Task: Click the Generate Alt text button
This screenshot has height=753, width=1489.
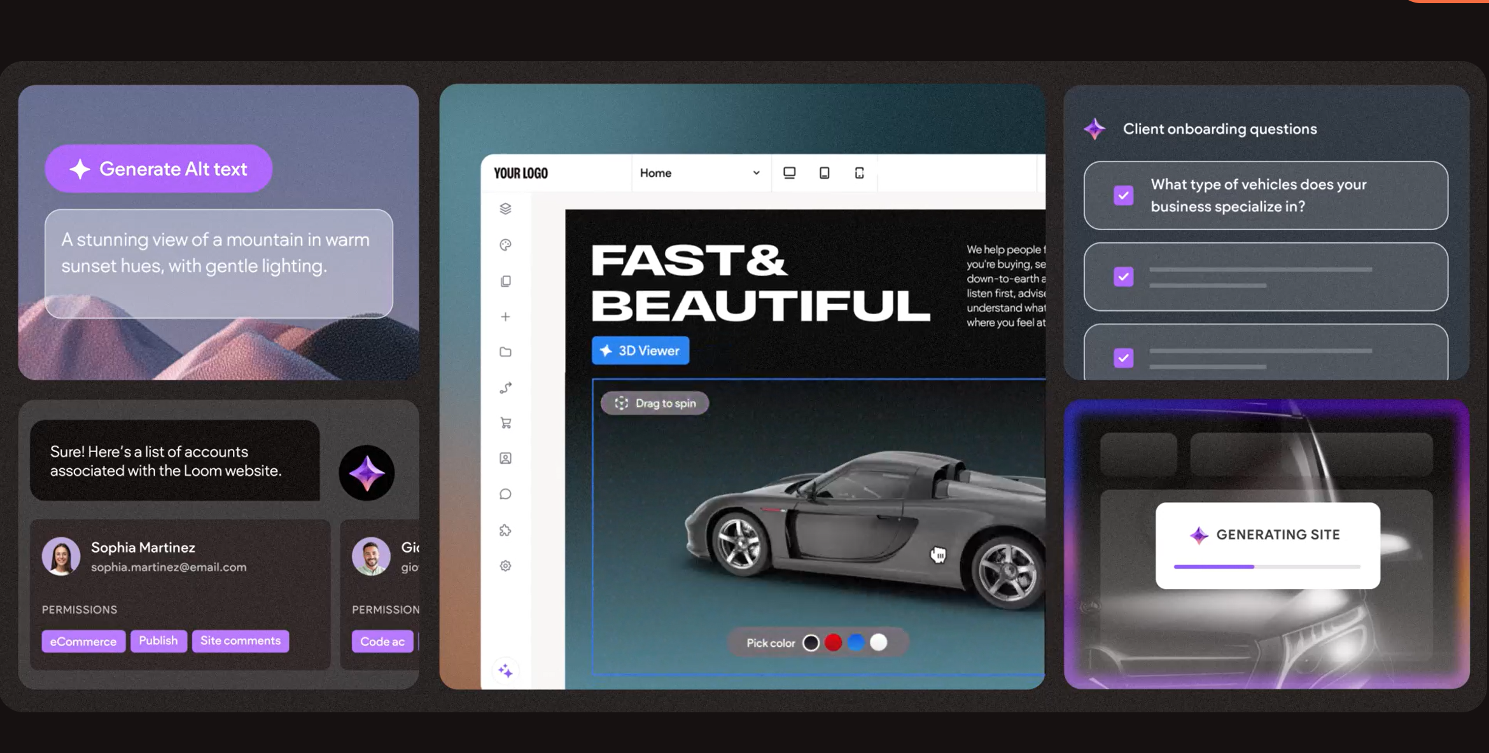Action: 158,169
